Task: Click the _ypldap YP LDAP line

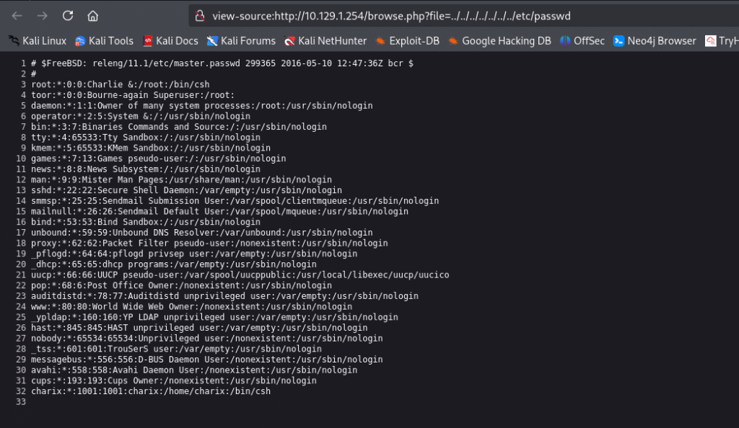Action: [214, 317]
